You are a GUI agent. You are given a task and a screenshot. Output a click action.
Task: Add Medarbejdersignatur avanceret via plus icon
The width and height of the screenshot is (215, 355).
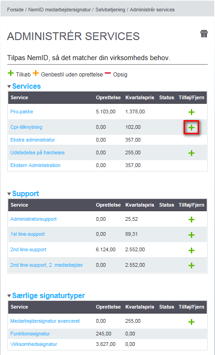[192, 322]
